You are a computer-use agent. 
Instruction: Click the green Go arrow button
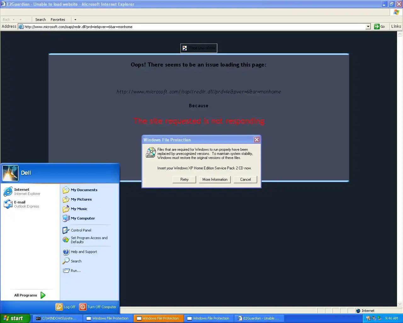pyautogui.click(x=377, y=26)
